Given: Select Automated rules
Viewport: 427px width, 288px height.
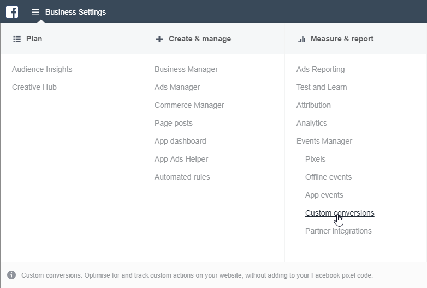Looking at the screenshot, I should (182, 177).
